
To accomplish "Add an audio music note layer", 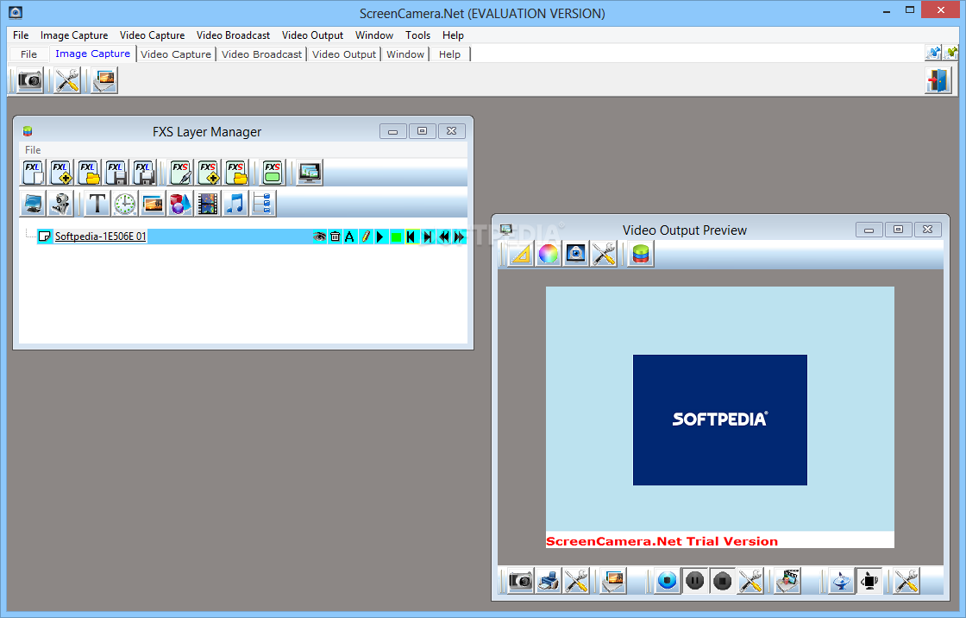I will pyautogui.click(x=235, y=204).
